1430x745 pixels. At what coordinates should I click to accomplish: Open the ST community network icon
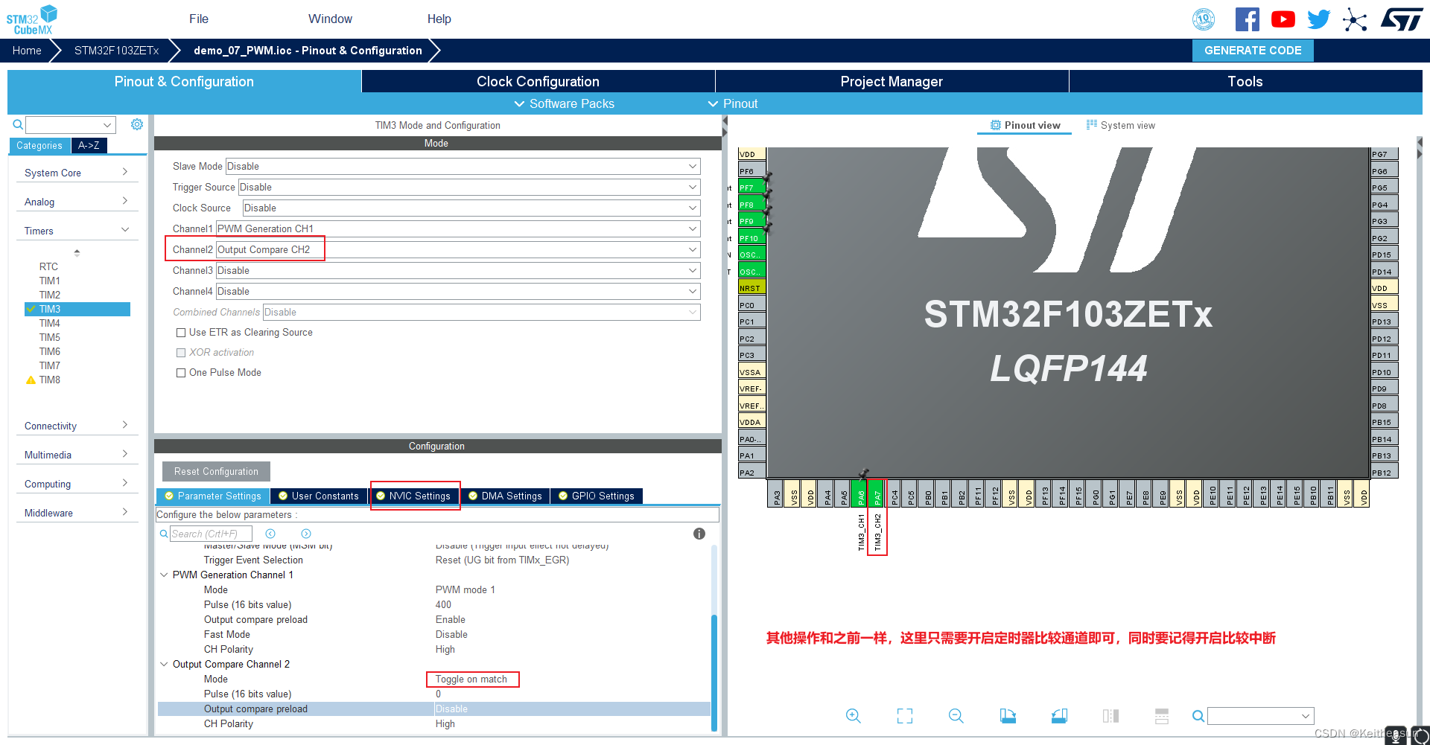click(x=1355, y=19)
